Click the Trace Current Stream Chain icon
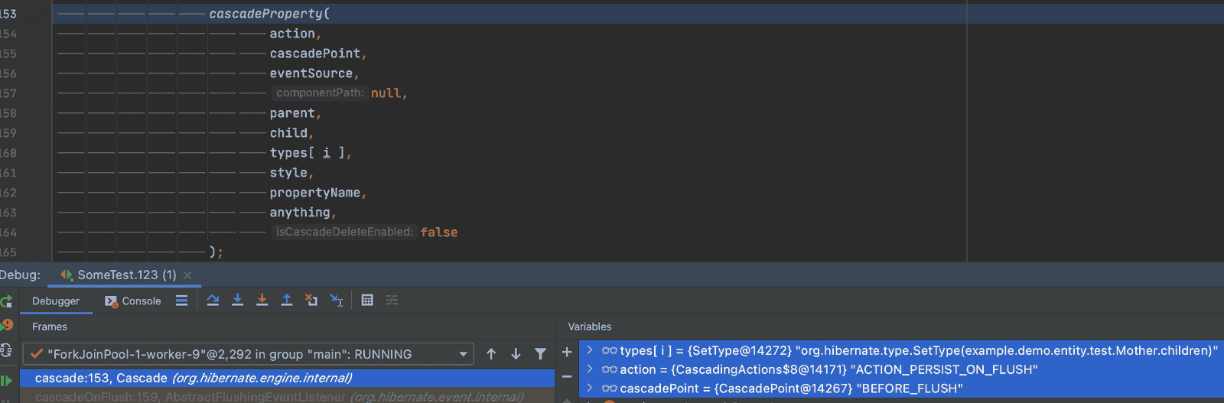The height and width of the screenshot is (403, 1224). [392, 301]
